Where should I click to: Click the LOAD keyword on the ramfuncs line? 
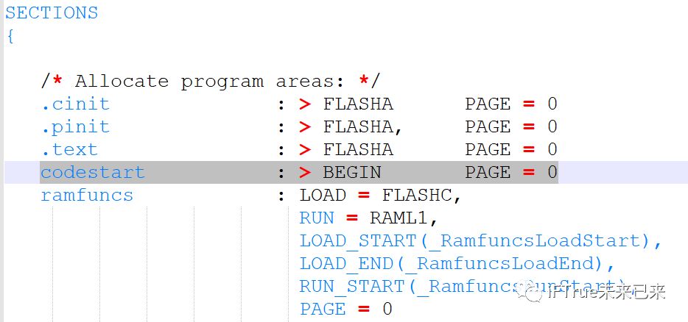pos(323,196)
